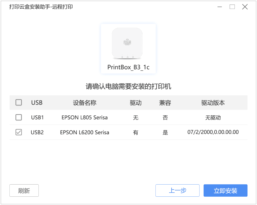The height and width of the screenshot is (205, 257).
Task: Click device name EPSON L6200 Serisa
Action: pos(85,132)
